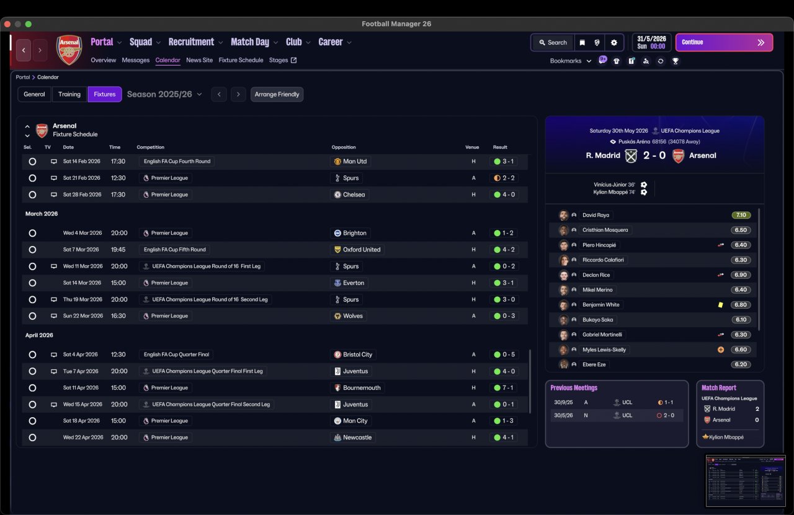Viewport: 794px width, 515px height.
Task: Select the radio for the Oxford United fixture
Action: 32,250
